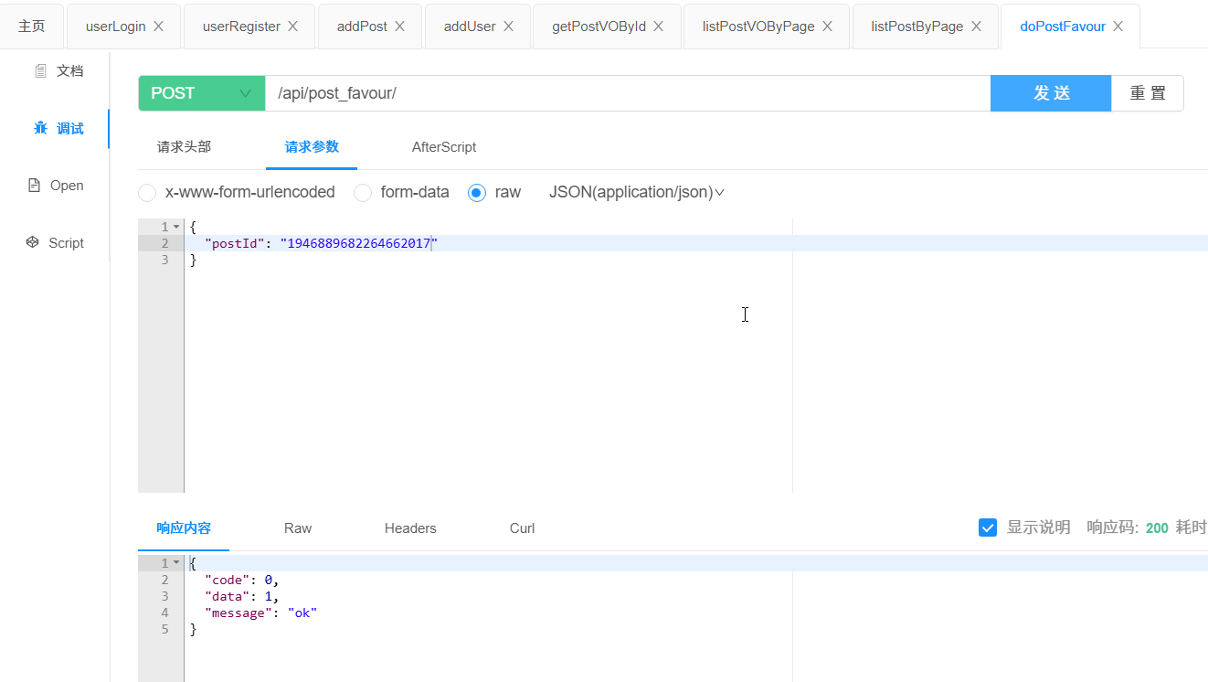Click the 重置 reset button

pos(1148,93)
